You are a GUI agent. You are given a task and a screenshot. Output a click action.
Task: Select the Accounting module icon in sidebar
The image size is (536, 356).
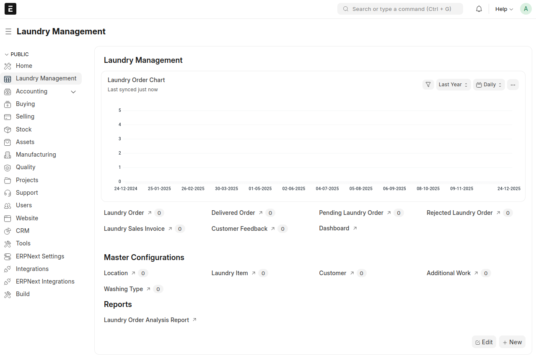tap(8, 91)
